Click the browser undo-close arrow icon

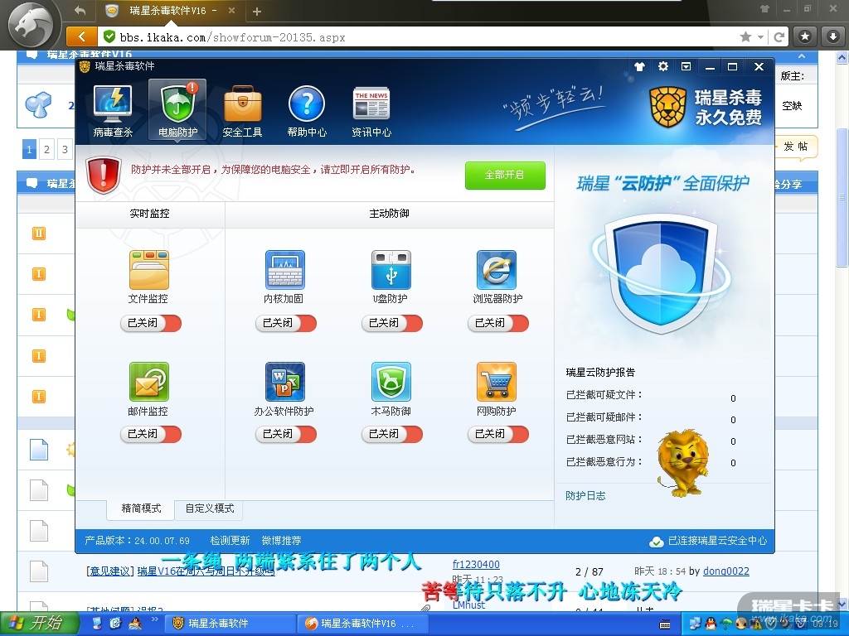(80, 10)
